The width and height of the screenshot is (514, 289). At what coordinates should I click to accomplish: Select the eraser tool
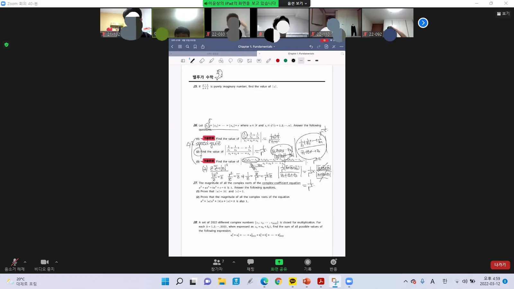pyautogui.click(x=202, y=61)
